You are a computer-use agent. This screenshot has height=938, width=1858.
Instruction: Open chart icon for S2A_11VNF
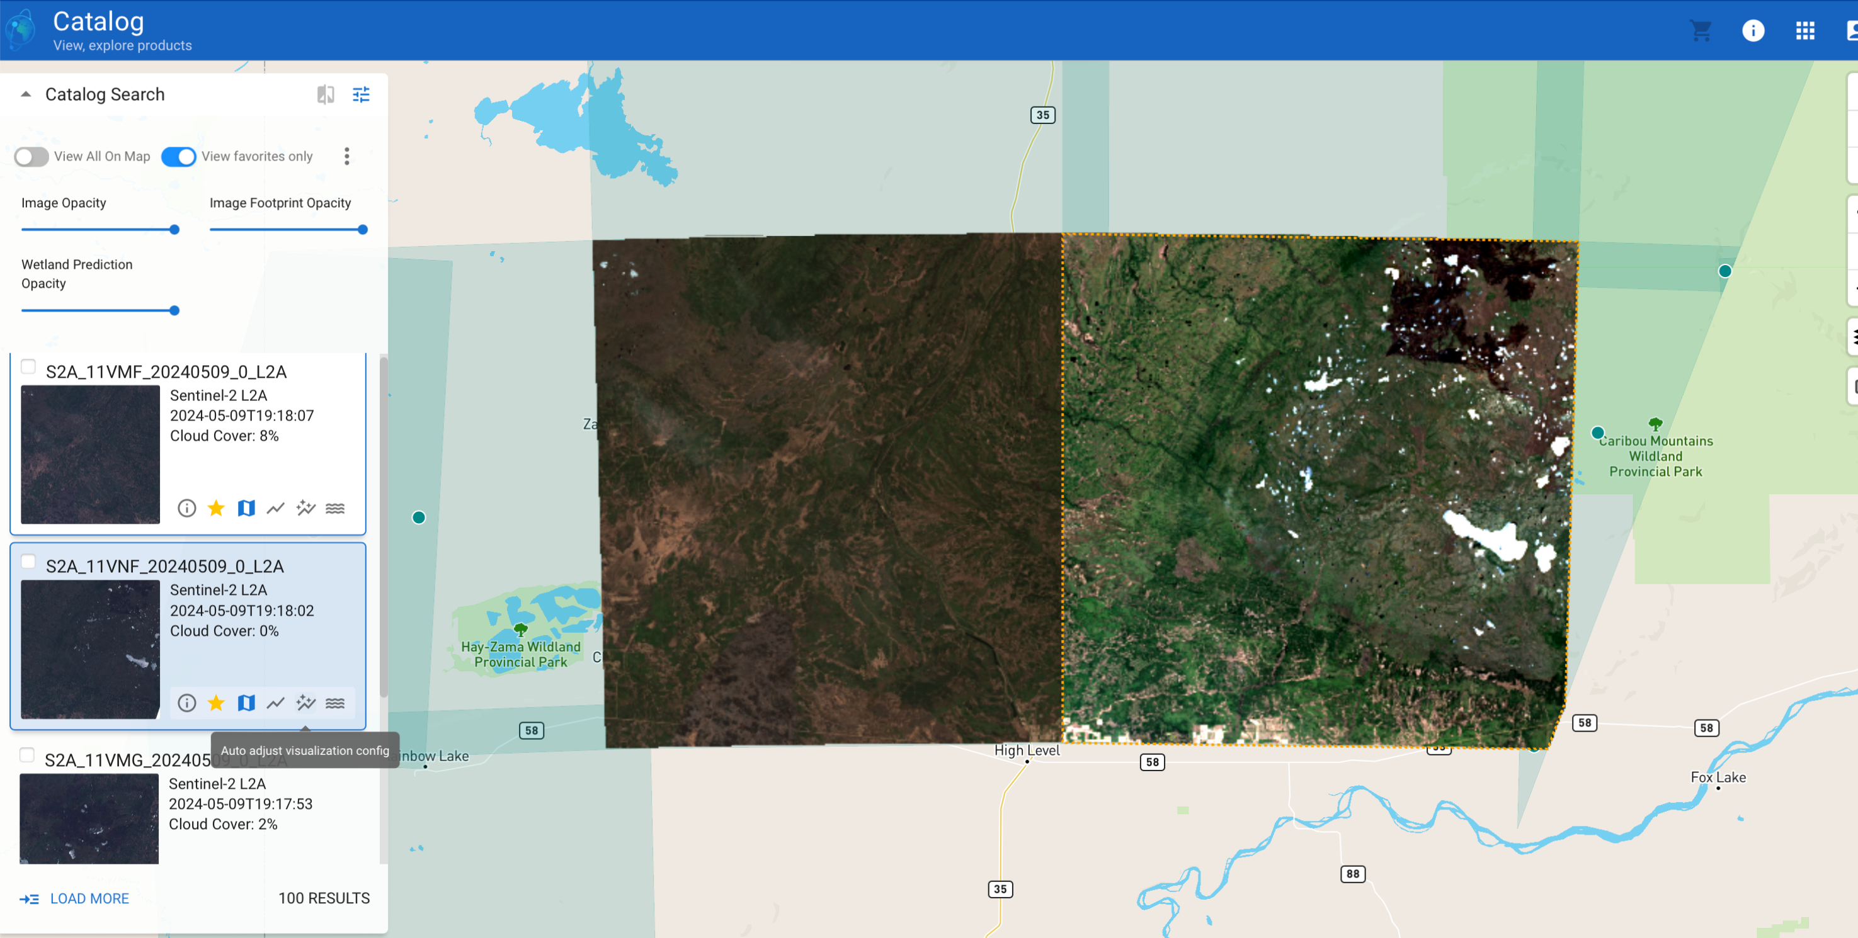coord(275,703)
